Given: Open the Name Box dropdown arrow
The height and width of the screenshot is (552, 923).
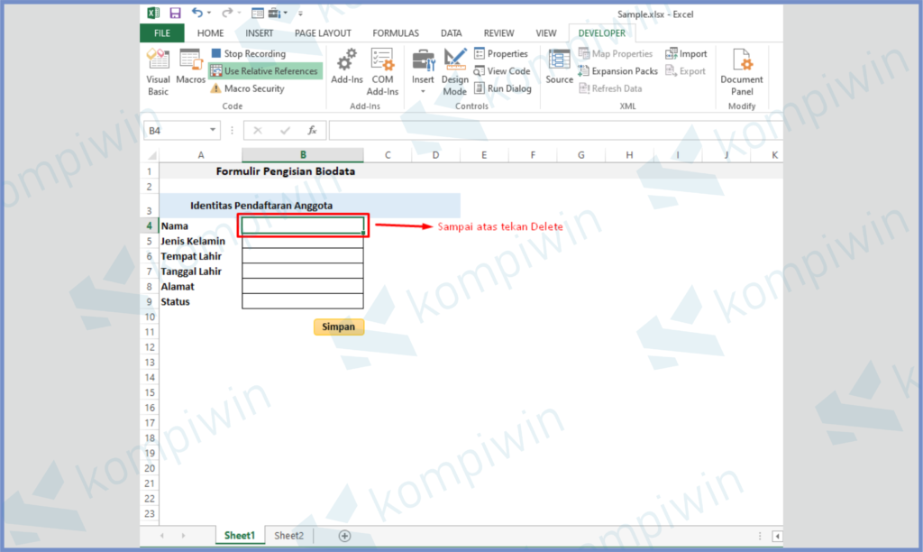Looking at the screenshot, I should tap(213, 131).
